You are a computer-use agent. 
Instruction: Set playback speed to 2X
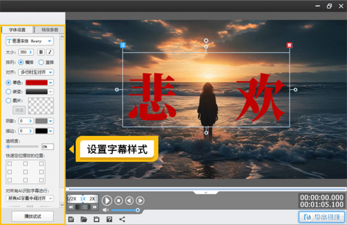(x=93, y=199)
